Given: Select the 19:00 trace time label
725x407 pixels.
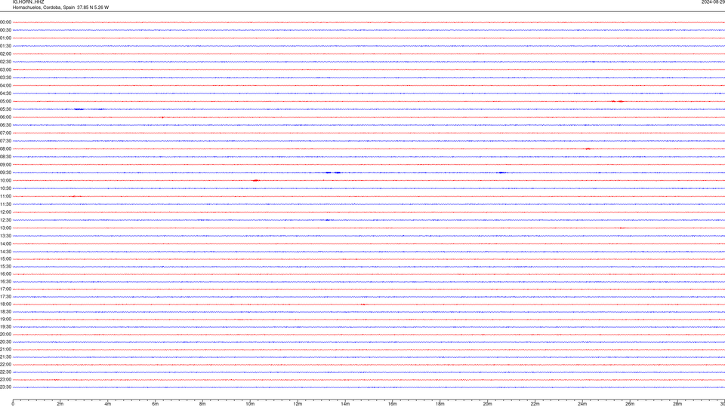Looking at the screenshot, I should point(5,320).
